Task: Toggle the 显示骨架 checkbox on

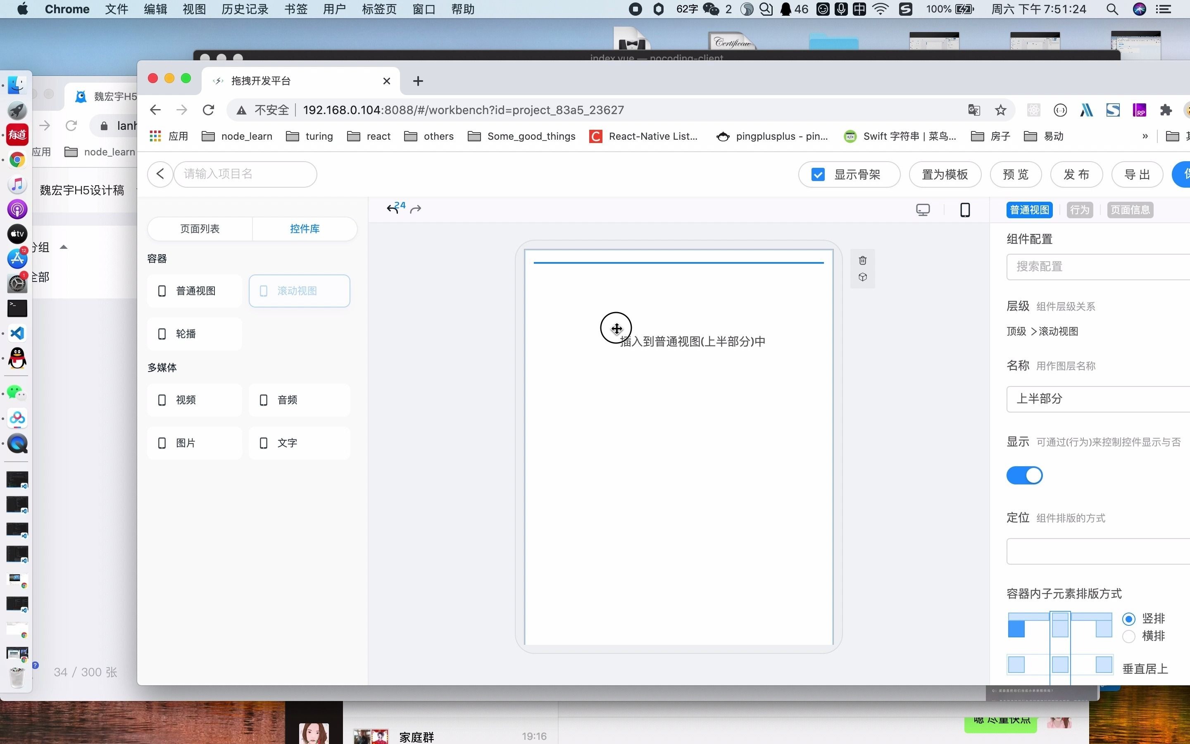Action: coord(818,174)
